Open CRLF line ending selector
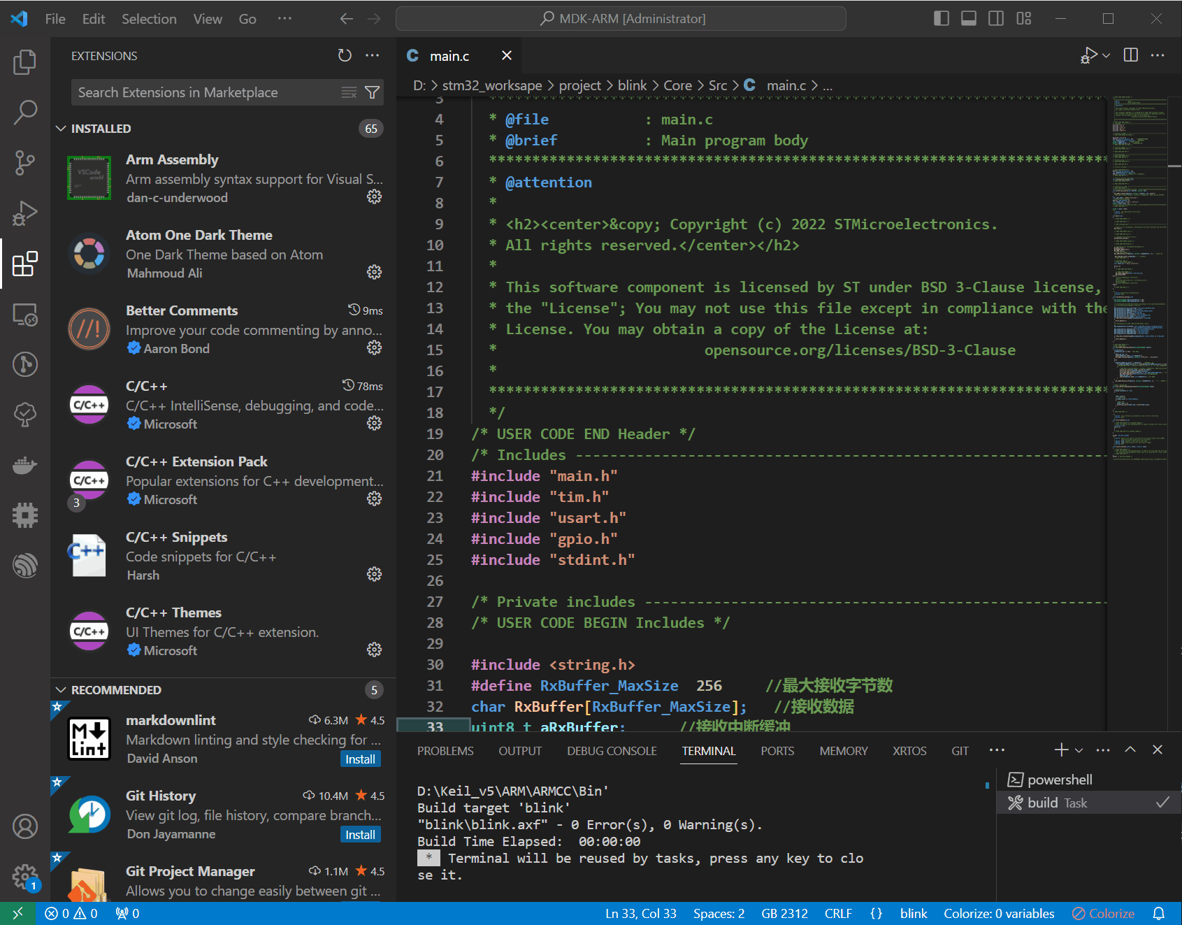Screen dimensions: 1182x925 tap(838, 913)
